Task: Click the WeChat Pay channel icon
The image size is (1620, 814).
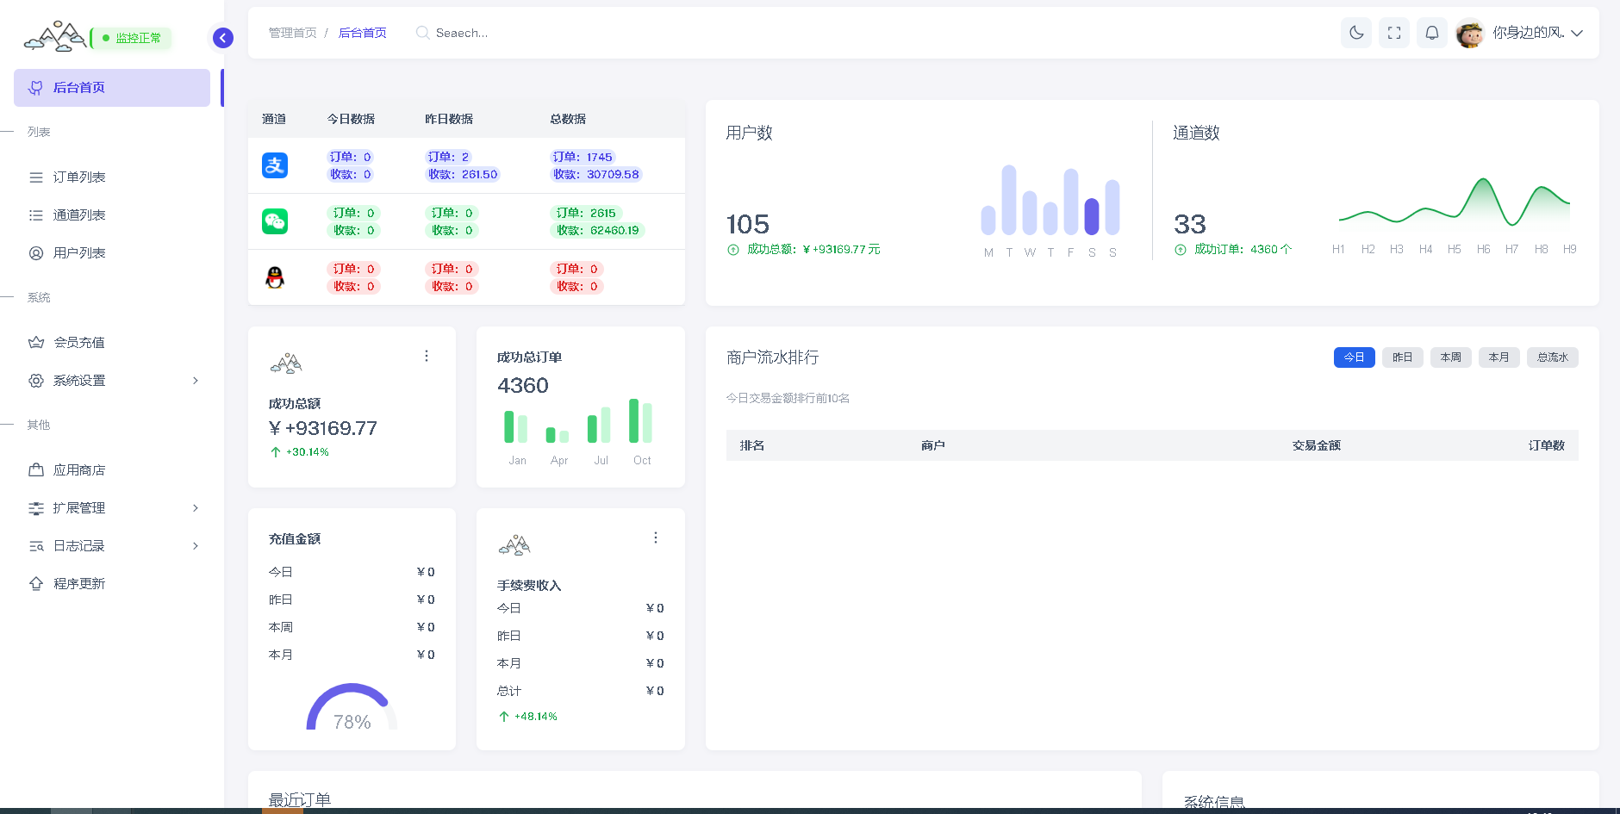Action: [x=275, y=221]
